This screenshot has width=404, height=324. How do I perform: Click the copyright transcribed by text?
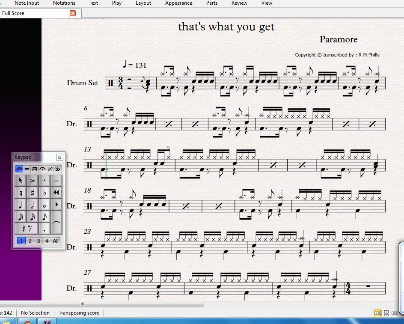pos(337,55)
